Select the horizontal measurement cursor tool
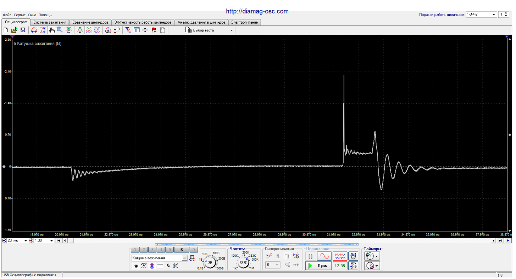The image size is (516, 279). pyautogui.click(x=34, y=30)
